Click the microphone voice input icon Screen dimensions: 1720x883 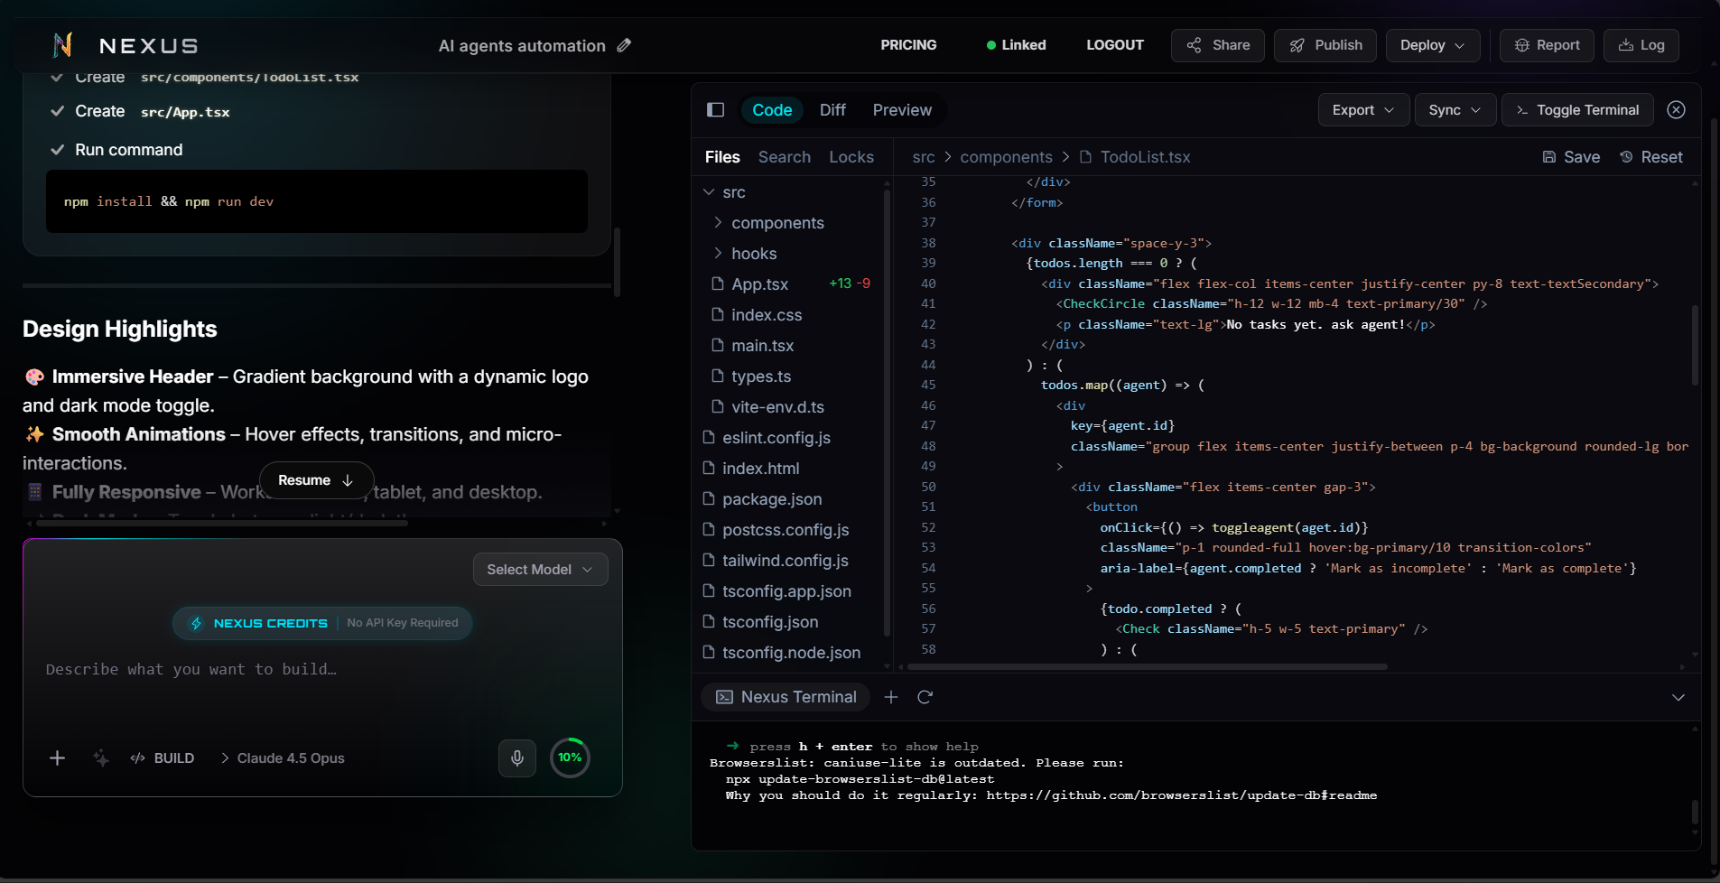tap(517, 758)
